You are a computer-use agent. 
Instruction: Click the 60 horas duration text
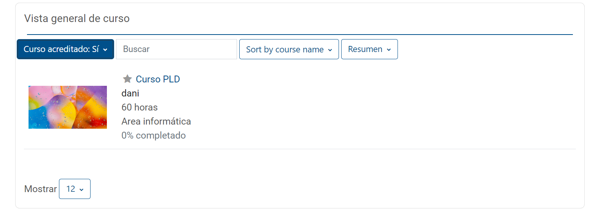click(140, 107)
